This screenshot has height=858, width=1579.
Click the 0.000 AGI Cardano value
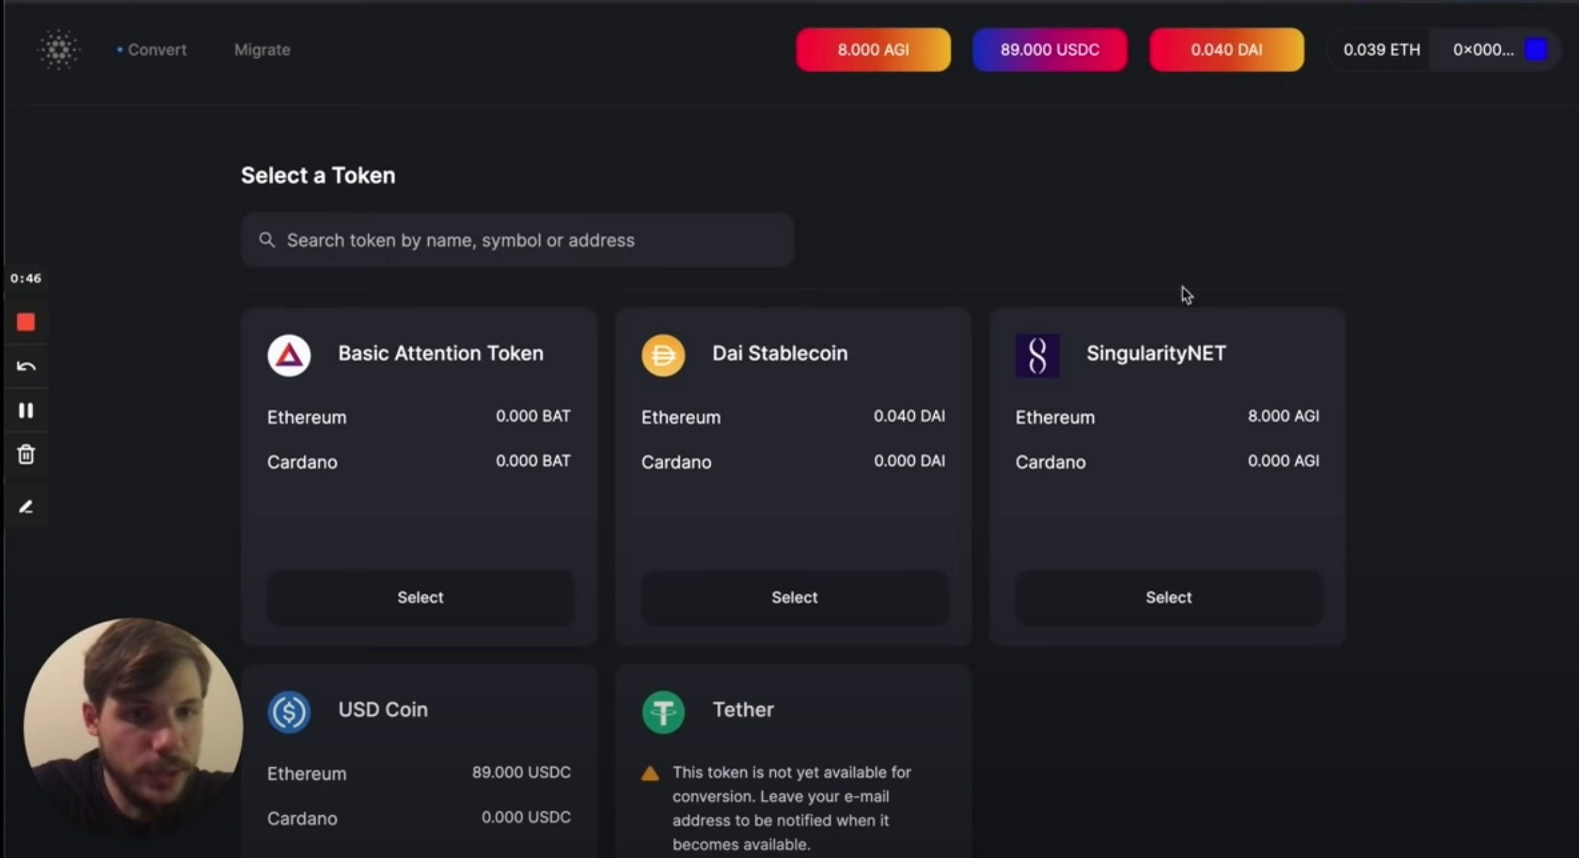tap(1284, 461)
